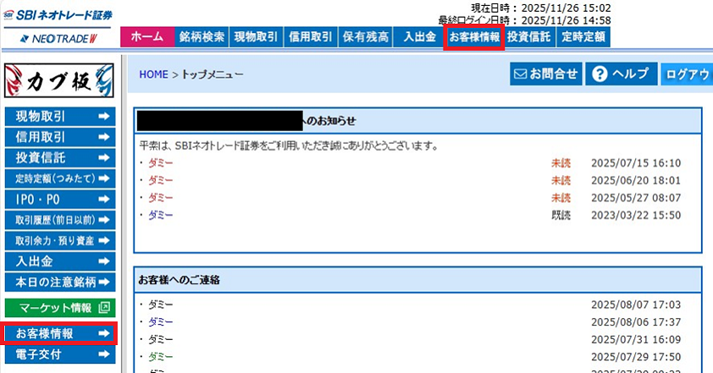Screen dimensions: 713x373
Task: Click the ログアウト button
Action: (x=687, y=74)
